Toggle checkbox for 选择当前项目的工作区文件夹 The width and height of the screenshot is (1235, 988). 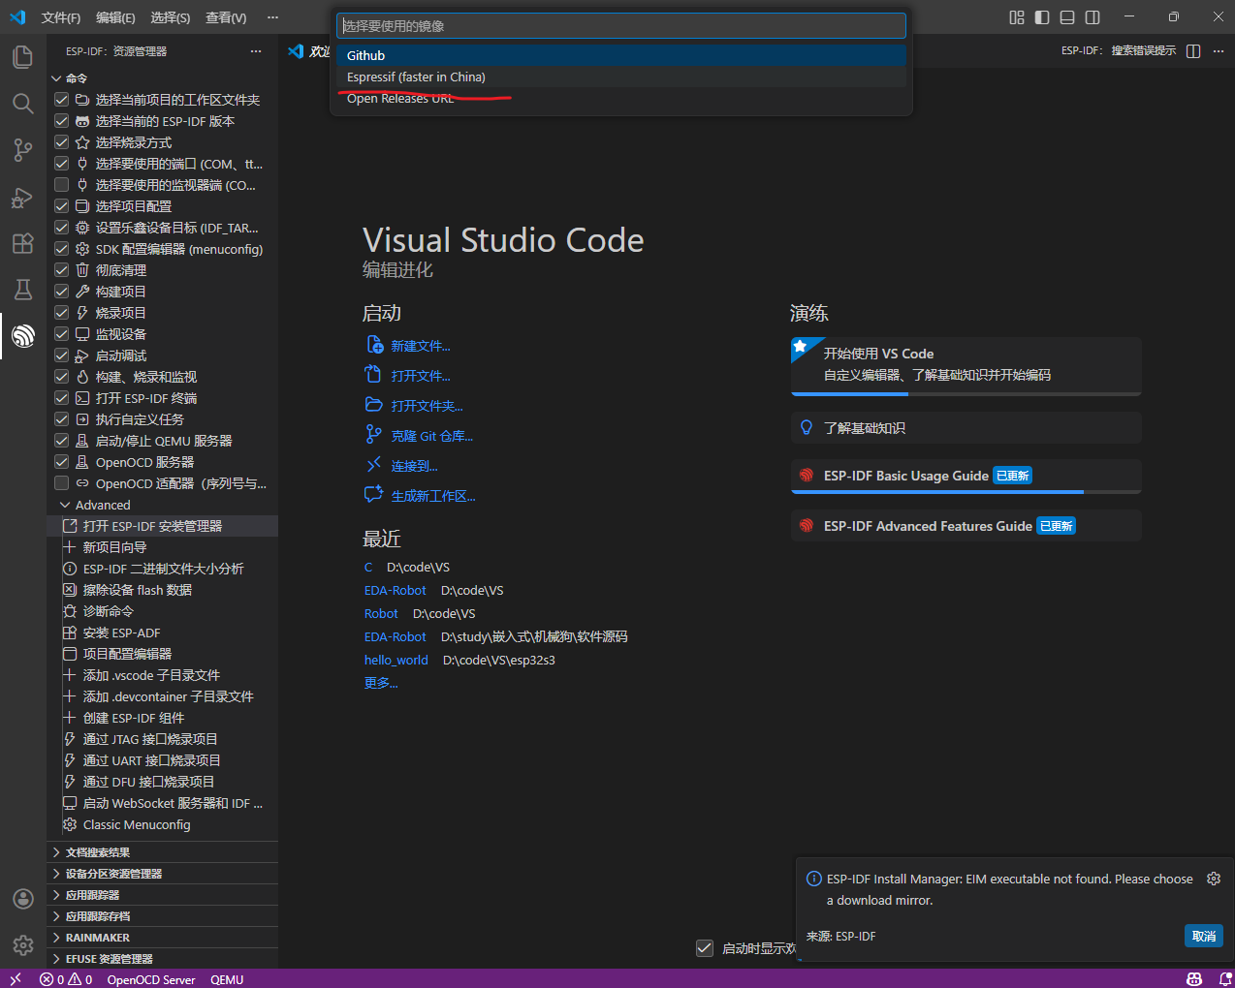click(62, 100)
